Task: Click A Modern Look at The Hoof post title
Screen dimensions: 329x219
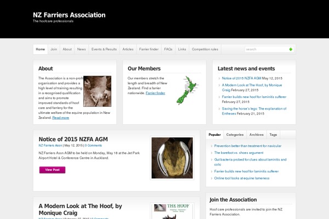Action: coord(80,209)
